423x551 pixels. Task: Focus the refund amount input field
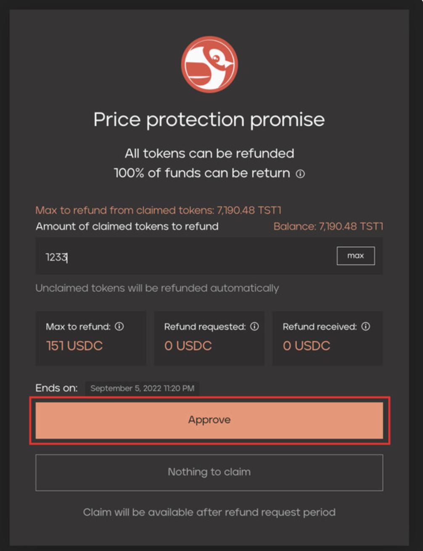(185, 257)
